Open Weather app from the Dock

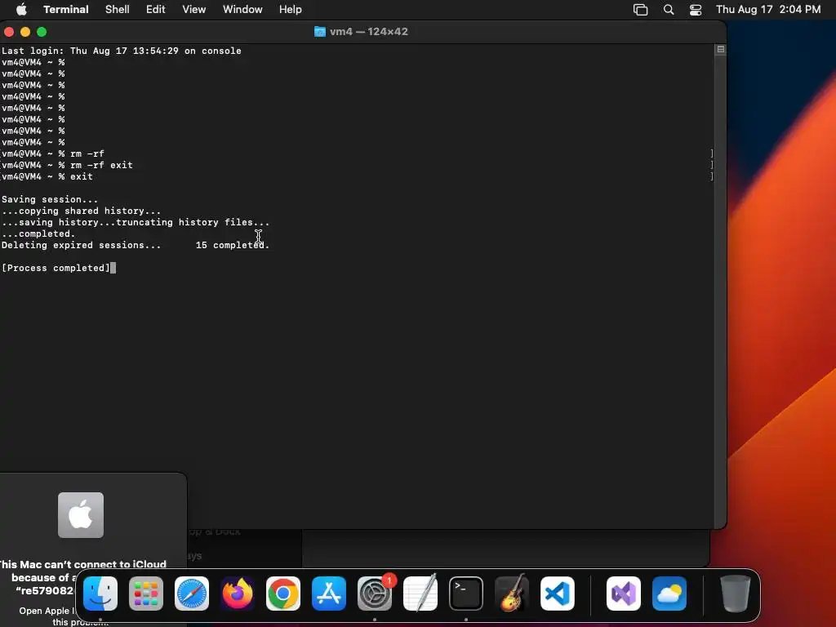pos(669,594)
